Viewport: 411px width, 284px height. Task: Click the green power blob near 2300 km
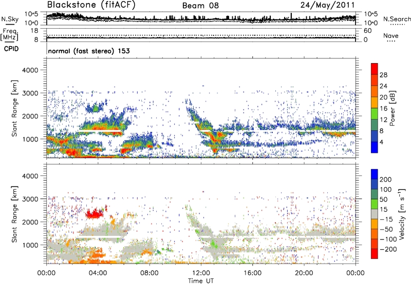tap(96, 107)
